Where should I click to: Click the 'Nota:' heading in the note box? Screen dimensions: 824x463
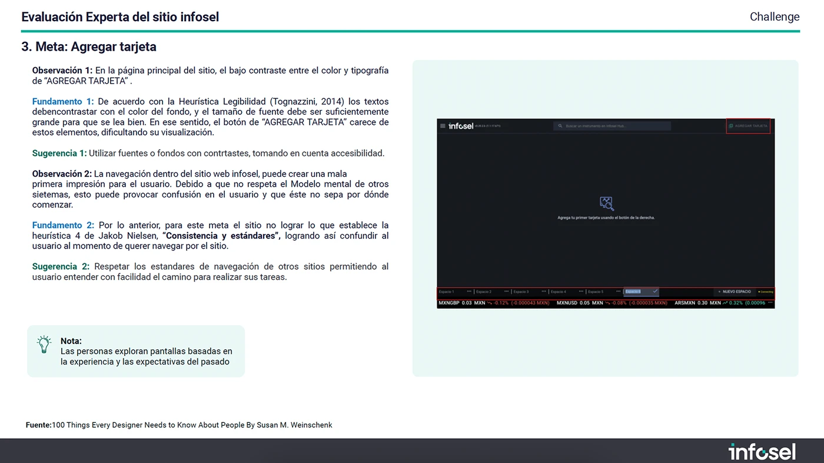point(71,341)
